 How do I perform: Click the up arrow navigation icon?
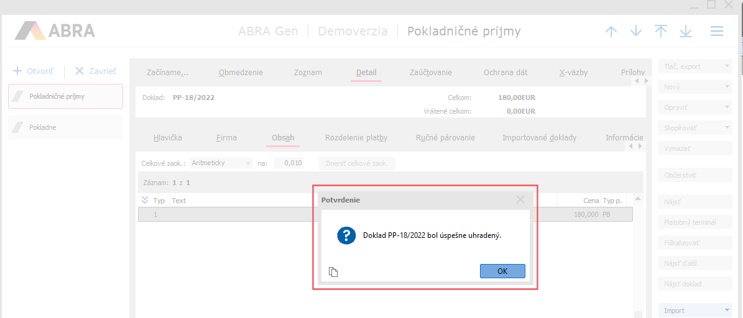[611, 32]
